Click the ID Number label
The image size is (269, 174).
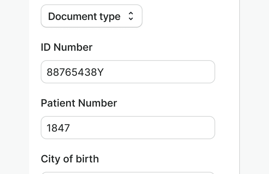click(x=67, y=47)
